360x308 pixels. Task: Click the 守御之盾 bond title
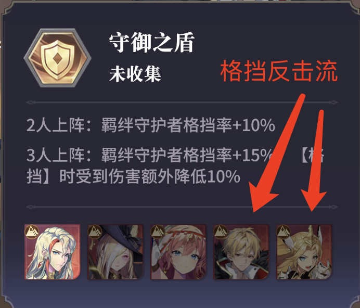(x=152, y=43)
